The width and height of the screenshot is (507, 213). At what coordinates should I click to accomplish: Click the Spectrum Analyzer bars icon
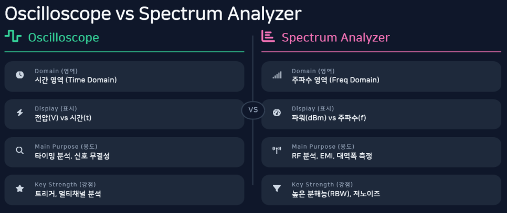tap(268, 37)
